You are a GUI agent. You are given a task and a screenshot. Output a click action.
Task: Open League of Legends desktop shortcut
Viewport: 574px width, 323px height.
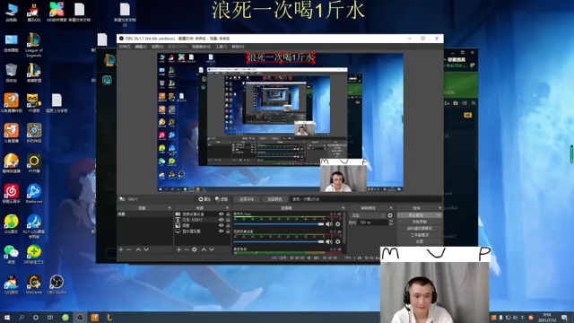[x=34, y=44]
